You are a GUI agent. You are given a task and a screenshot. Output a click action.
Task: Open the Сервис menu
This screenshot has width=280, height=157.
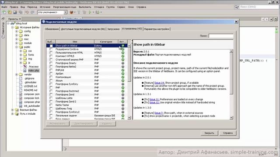coord(121,7)
